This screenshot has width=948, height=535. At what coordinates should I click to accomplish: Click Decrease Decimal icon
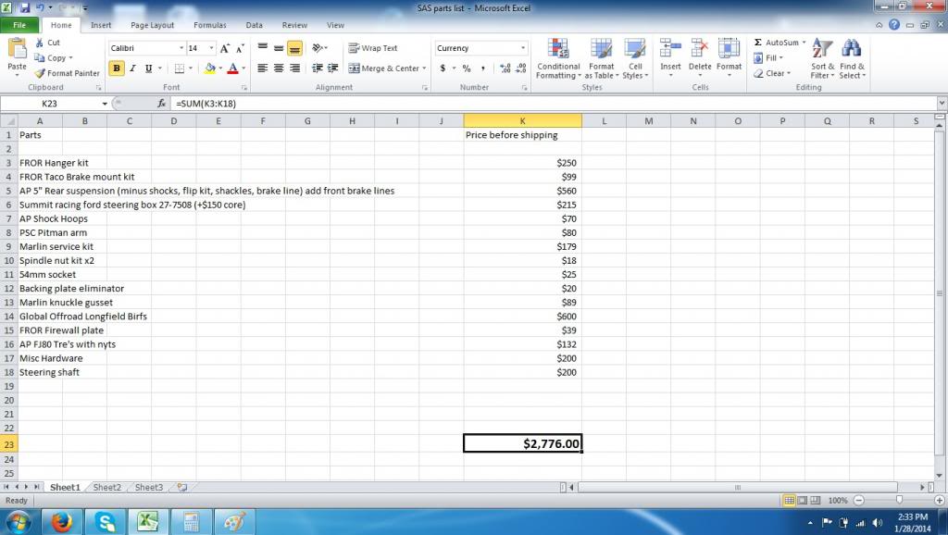522,68
